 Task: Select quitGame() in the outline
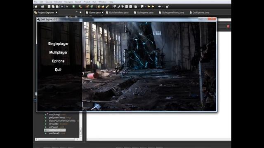pyautogui.click(x=54, y=133)
